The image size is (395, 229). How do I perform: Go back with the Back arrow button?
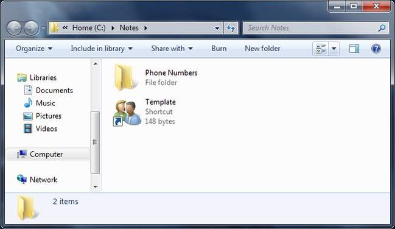pyautogui.click(x=14, y=28)
